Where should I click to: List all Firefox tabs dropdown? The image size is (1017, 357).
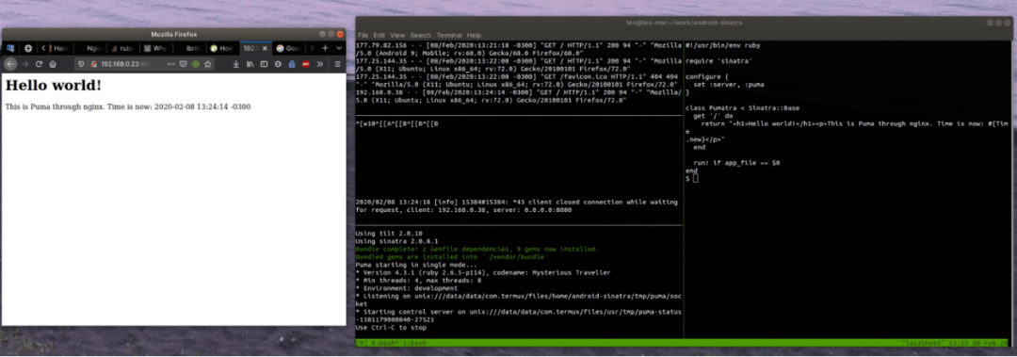(x=339, y=48)
